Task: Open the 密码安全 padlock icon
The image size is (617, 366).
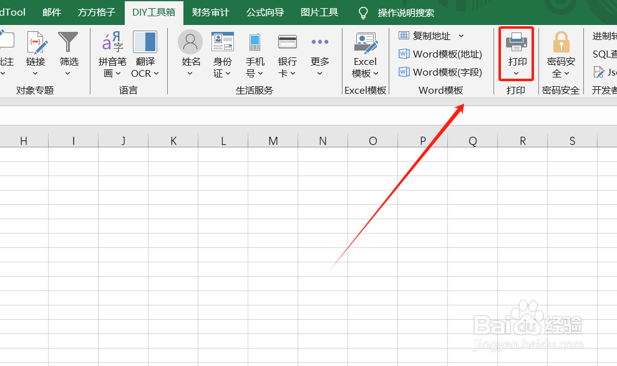Action: (561, 42)
